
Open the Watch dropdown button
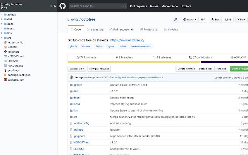(190, 19)
